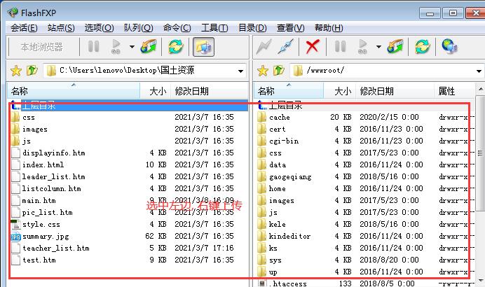
Task: Open the 站点(S) menu
Action: pos(61,28)
